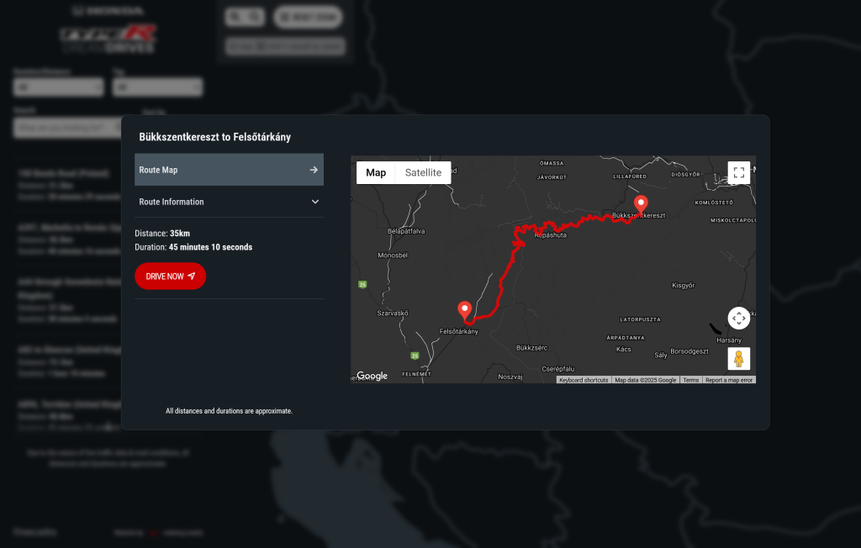861x548 pixels.
Task: Open Keyboard shortcuts on the map
Action: tap(584, 380)
